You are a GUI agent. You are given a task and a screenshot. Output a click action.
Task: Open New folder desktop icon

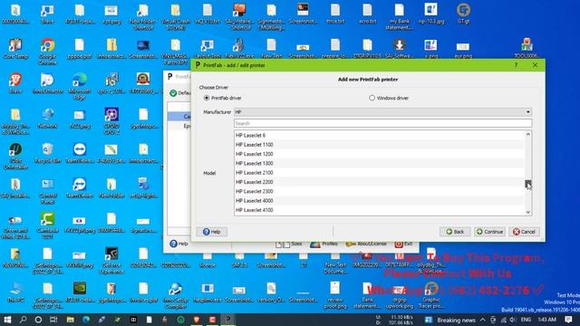111,187
